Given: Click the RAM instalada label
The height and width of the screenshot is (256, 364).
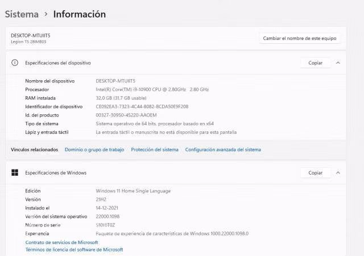Looking at the screenshot, I should pos(40,98).
